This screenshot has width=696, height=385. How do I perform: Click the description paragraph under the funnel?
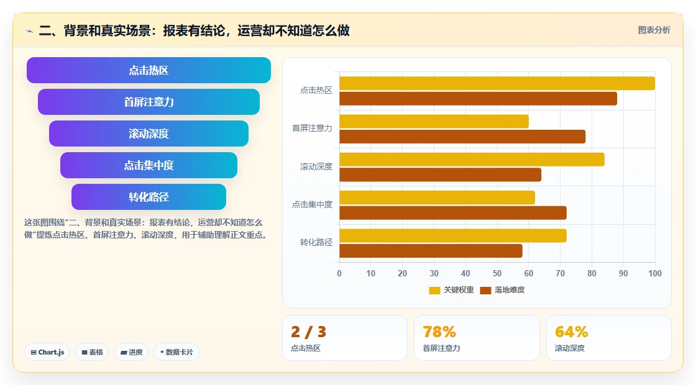tap(147, 229)
